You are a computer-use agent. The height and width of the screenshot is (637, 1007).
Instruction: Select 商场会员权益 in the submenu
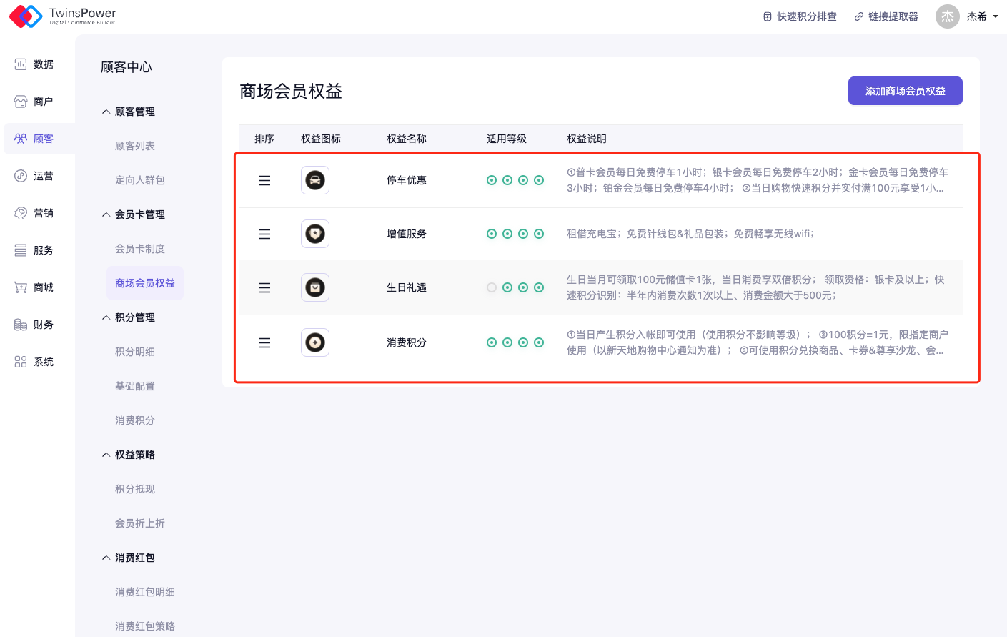145,283
